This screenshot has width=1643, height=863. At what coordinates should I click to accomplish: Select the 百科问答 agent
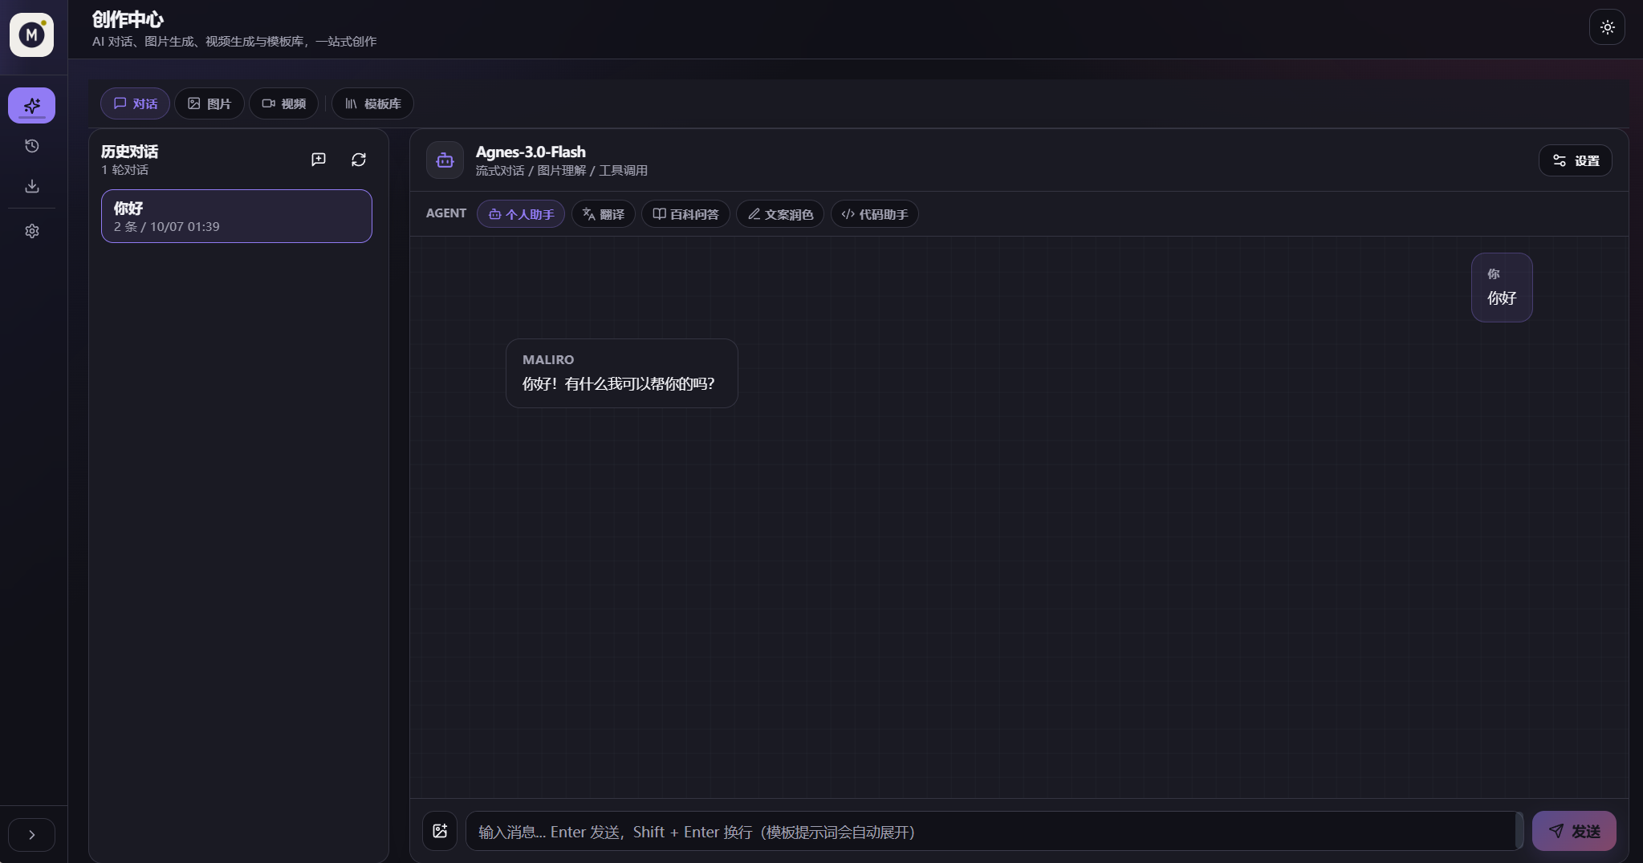pos(685,214)
